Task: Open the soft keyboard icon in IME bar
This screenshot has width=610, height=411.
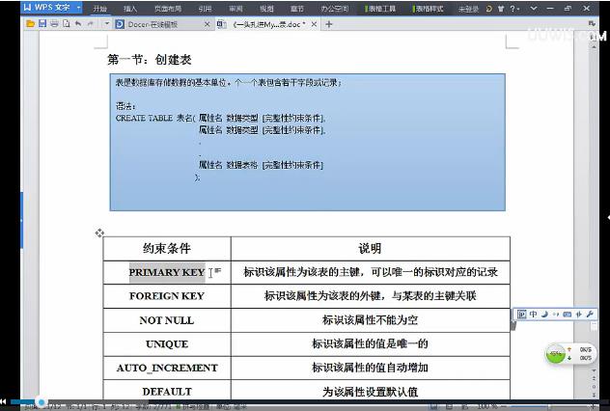Action: 568,315
